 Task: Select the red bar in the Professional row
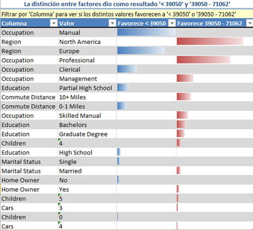pyautogui.click(x=203, y=60)
